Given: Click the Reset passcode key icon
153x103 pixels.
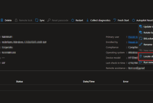Looking at the screenshot, I should point(49,20).
